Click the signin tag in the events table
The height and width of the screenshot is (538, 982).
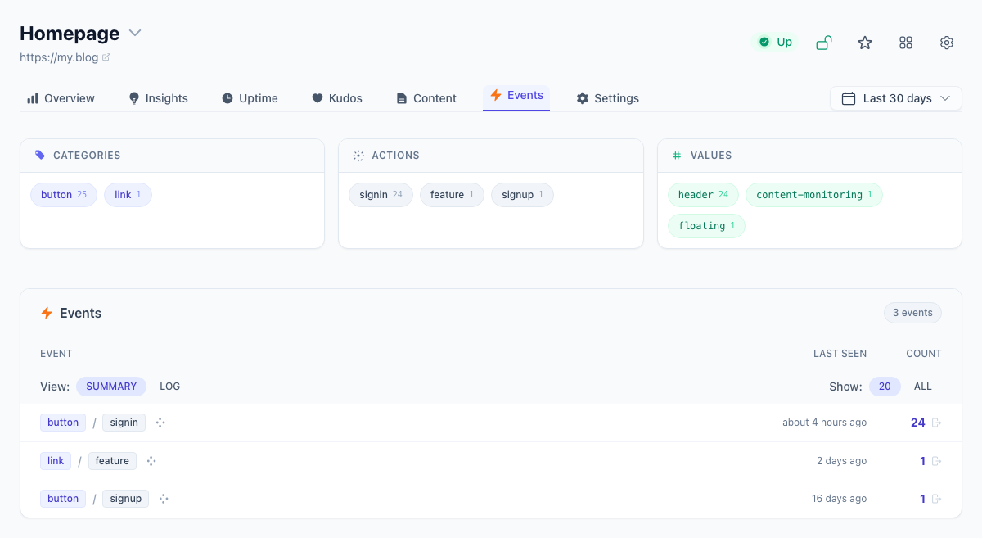click(x=124, y=423)
